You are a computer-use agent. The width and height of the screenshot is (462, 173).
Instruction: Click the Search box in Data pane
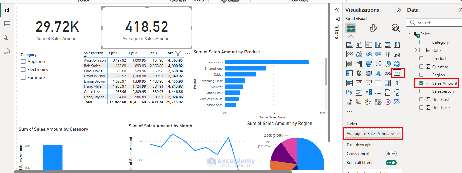coord(434,23)
